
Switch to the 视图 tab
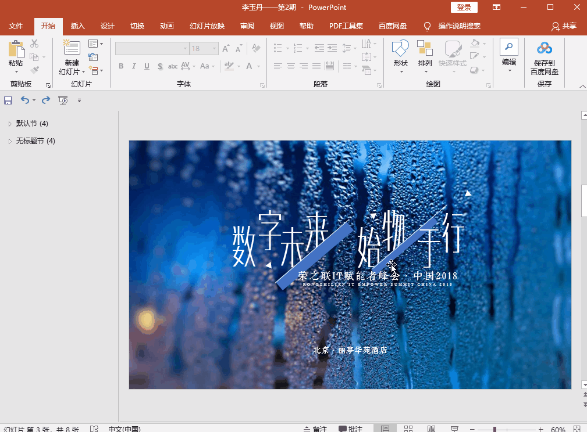277,26
